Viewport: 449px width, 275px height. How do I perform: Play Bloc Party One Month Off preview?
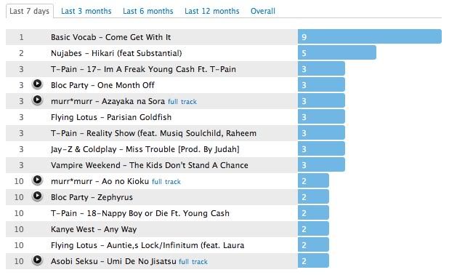[x=37, y=84]
